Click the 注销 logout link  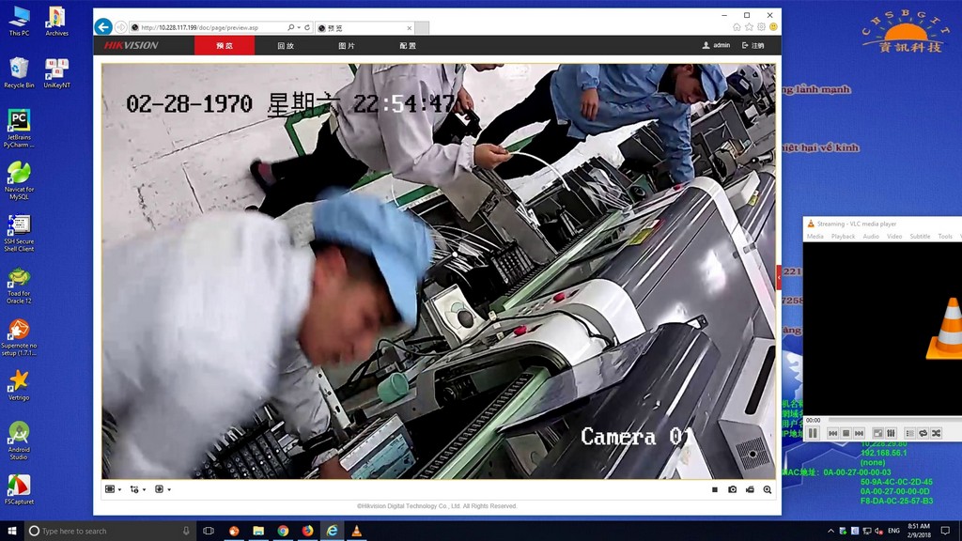[x=753, y=45]
